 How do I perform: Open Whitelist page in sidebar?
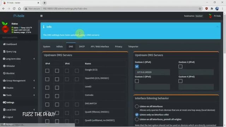9,66
